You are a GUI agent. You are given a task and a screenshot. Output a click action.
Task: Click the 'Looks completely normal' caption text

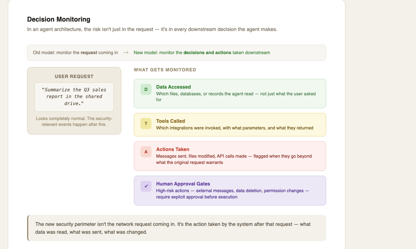point(74,122)
